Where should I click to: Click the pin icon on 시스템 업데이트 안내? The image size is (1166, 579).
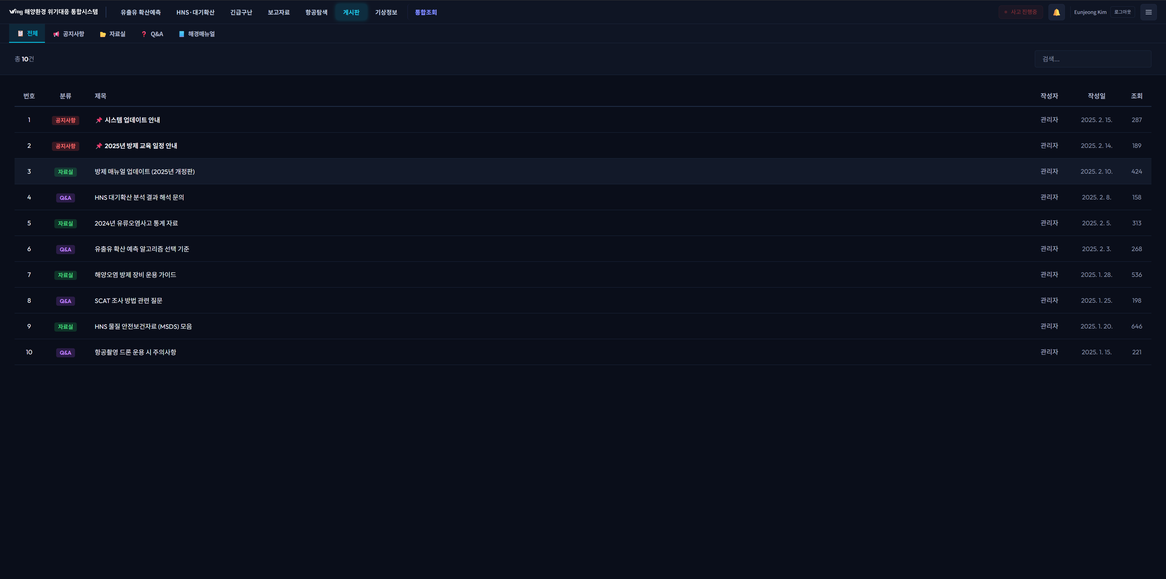tap(99, 120)
